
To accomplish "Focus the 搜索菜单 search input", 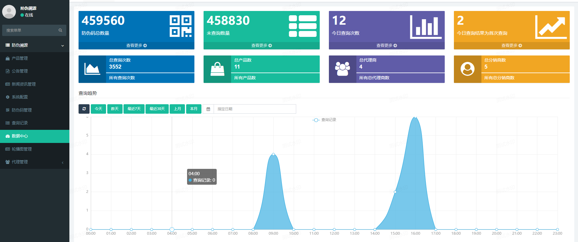I will coord(31,30).
